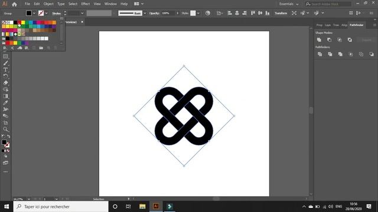Image resolution: width=378 pixels, height=212 pixels.
Task: Click Minus Front in Pathfinder
Action: click(x=330, y=40)
